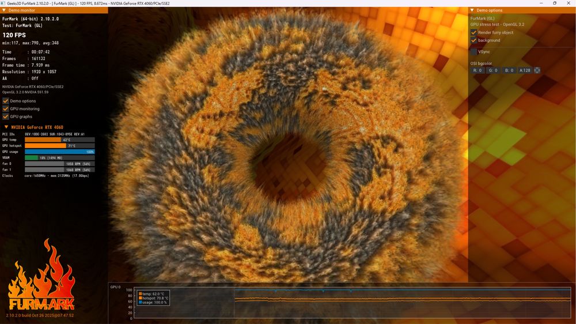
Task: Click the green VRAM usage bar
Action: 31,158
